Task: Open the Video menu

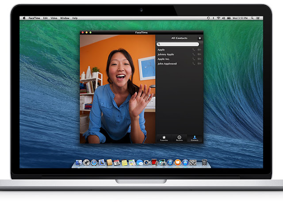Action: [54, 18]
